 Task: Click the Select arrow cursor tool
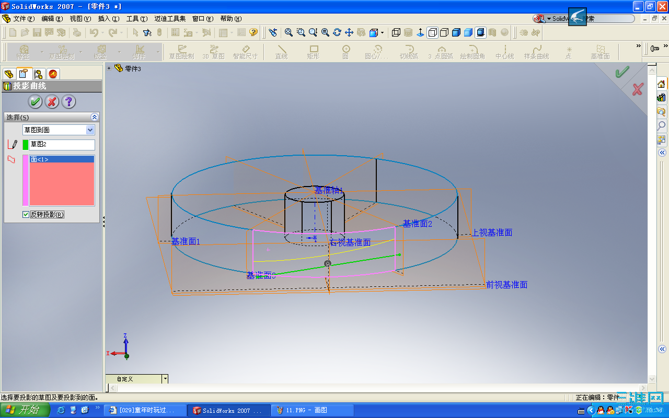pos(135,32)
